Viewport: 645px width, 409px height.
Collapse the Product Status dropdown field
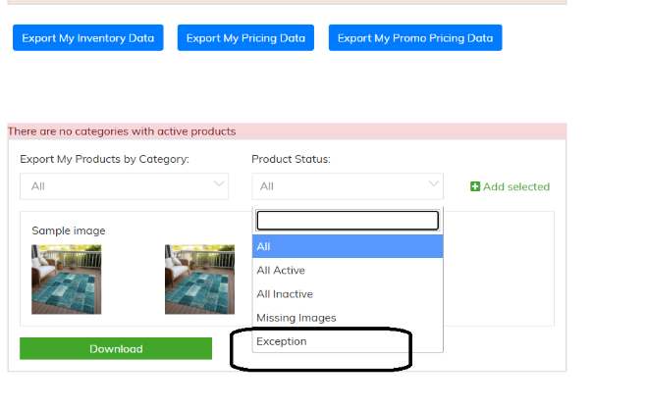coord(348,186)
